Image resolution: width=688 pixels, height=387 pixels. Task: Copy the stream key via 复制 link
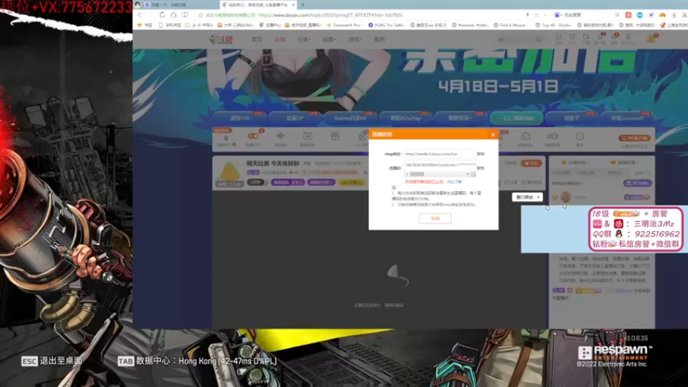[x=481, y=168]
